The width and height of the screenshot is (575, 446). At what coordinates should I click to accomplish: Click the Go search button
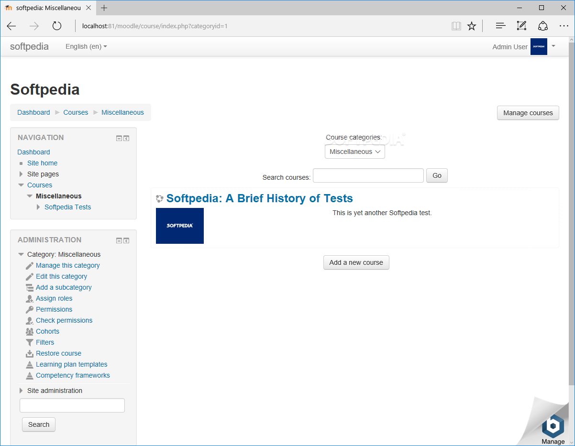click(437, 175)
